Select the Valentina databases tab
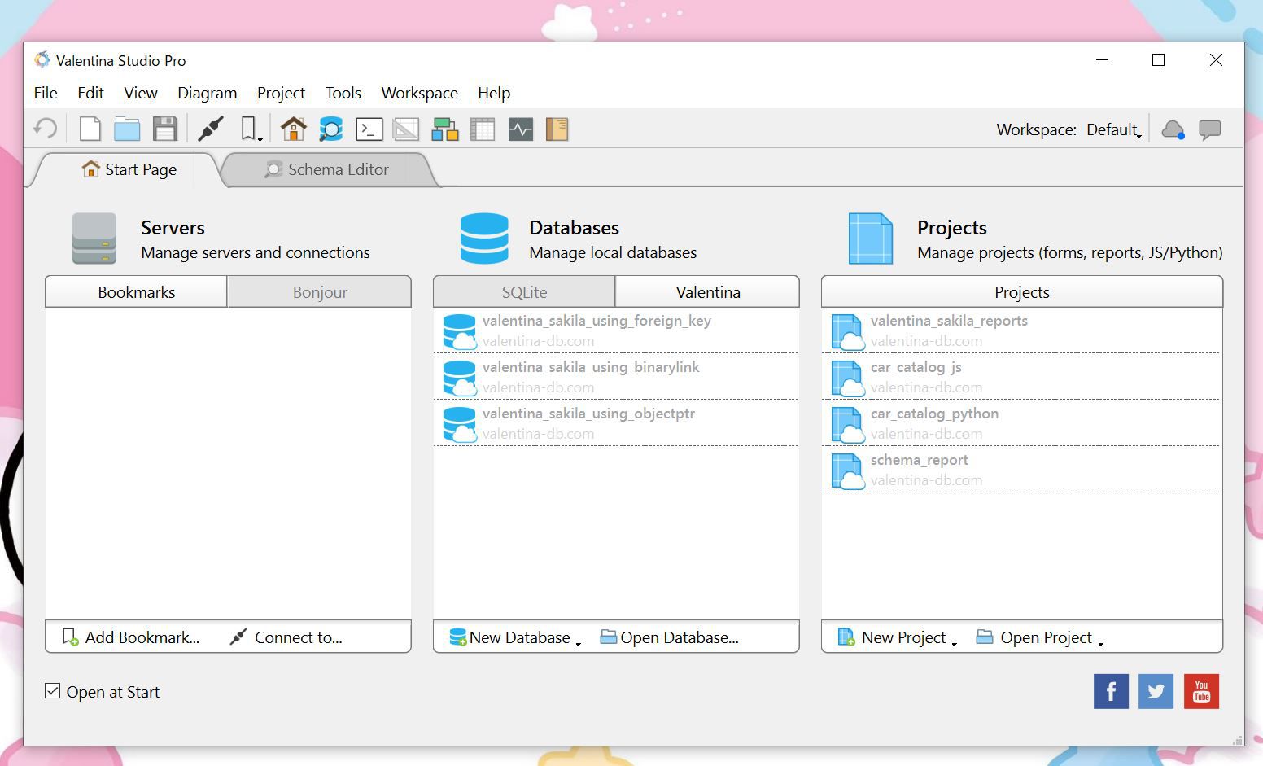This screenshot has height=766, width=1263. pos(708,292)
